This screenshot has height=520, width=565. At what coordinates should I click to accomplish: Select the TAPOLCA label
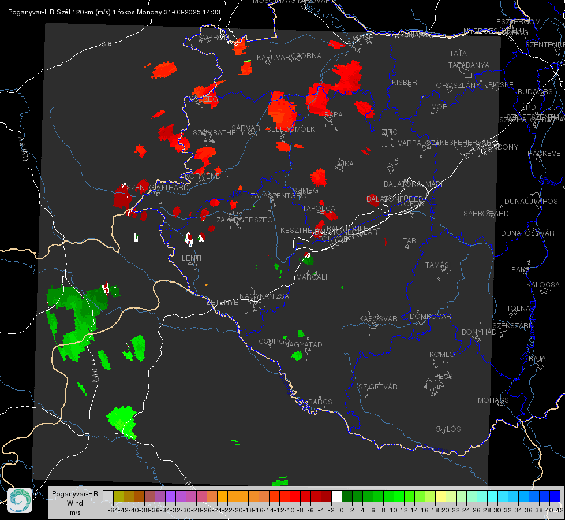(319, 208)
